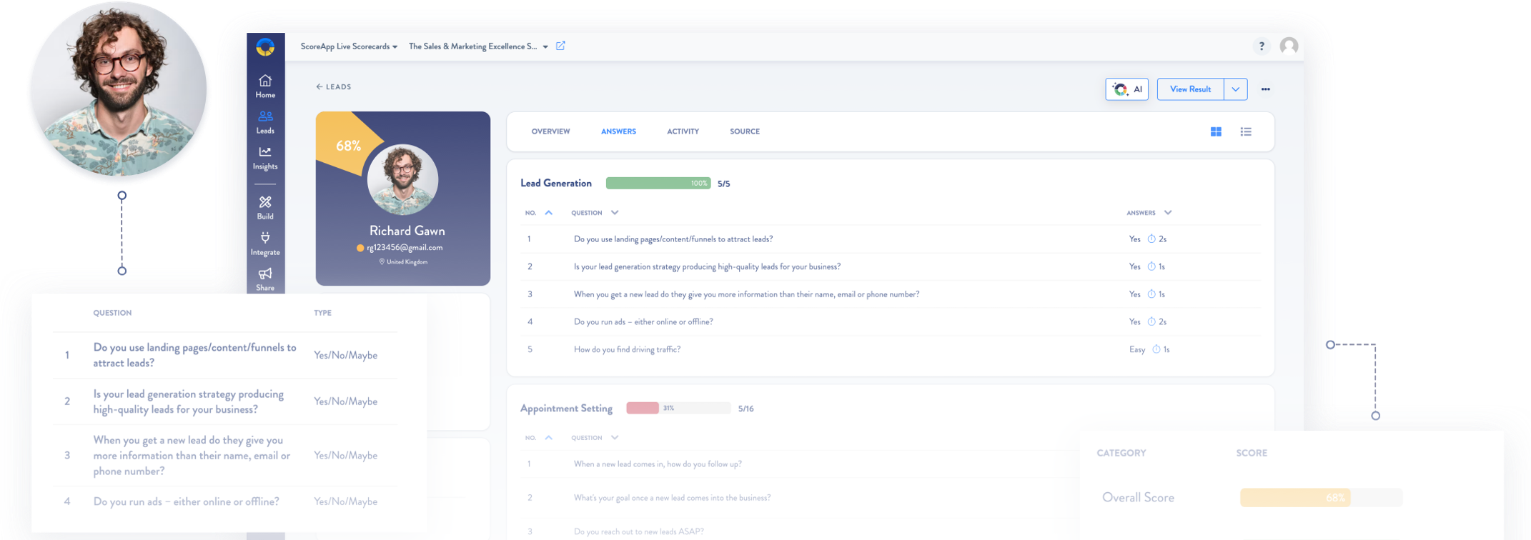Click the time icon for driving traffic answer
Screen dimensions: 1531x540
tap(1156, 350)
